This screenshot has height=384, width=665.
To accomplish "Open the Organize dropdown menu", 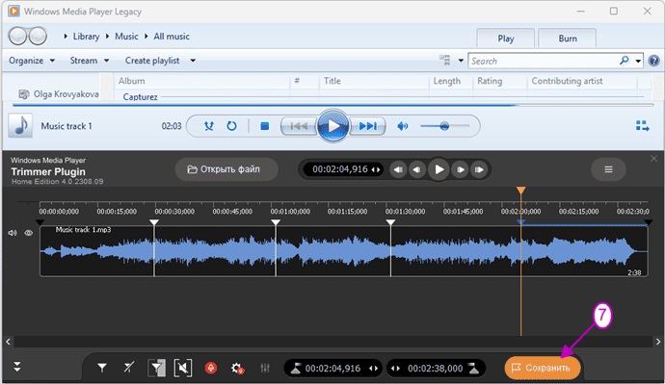I will coord(32,61).
